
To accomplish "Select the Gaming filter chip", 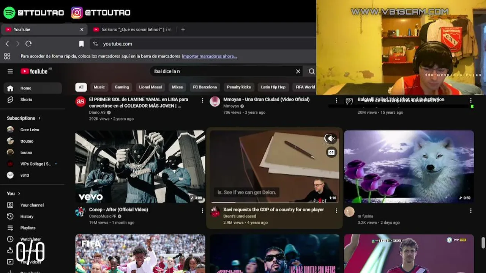I will [122, 87].
